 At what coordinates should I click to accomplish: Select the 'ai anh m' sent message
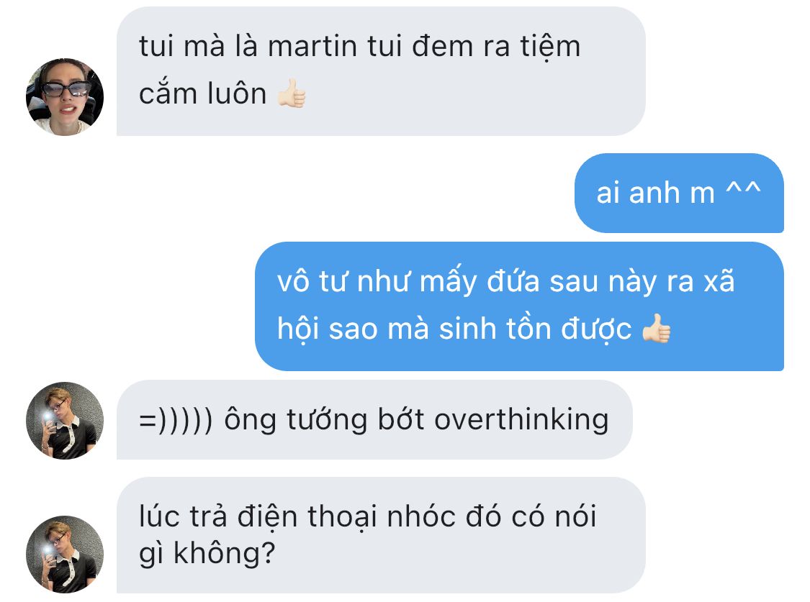[679, 193]
